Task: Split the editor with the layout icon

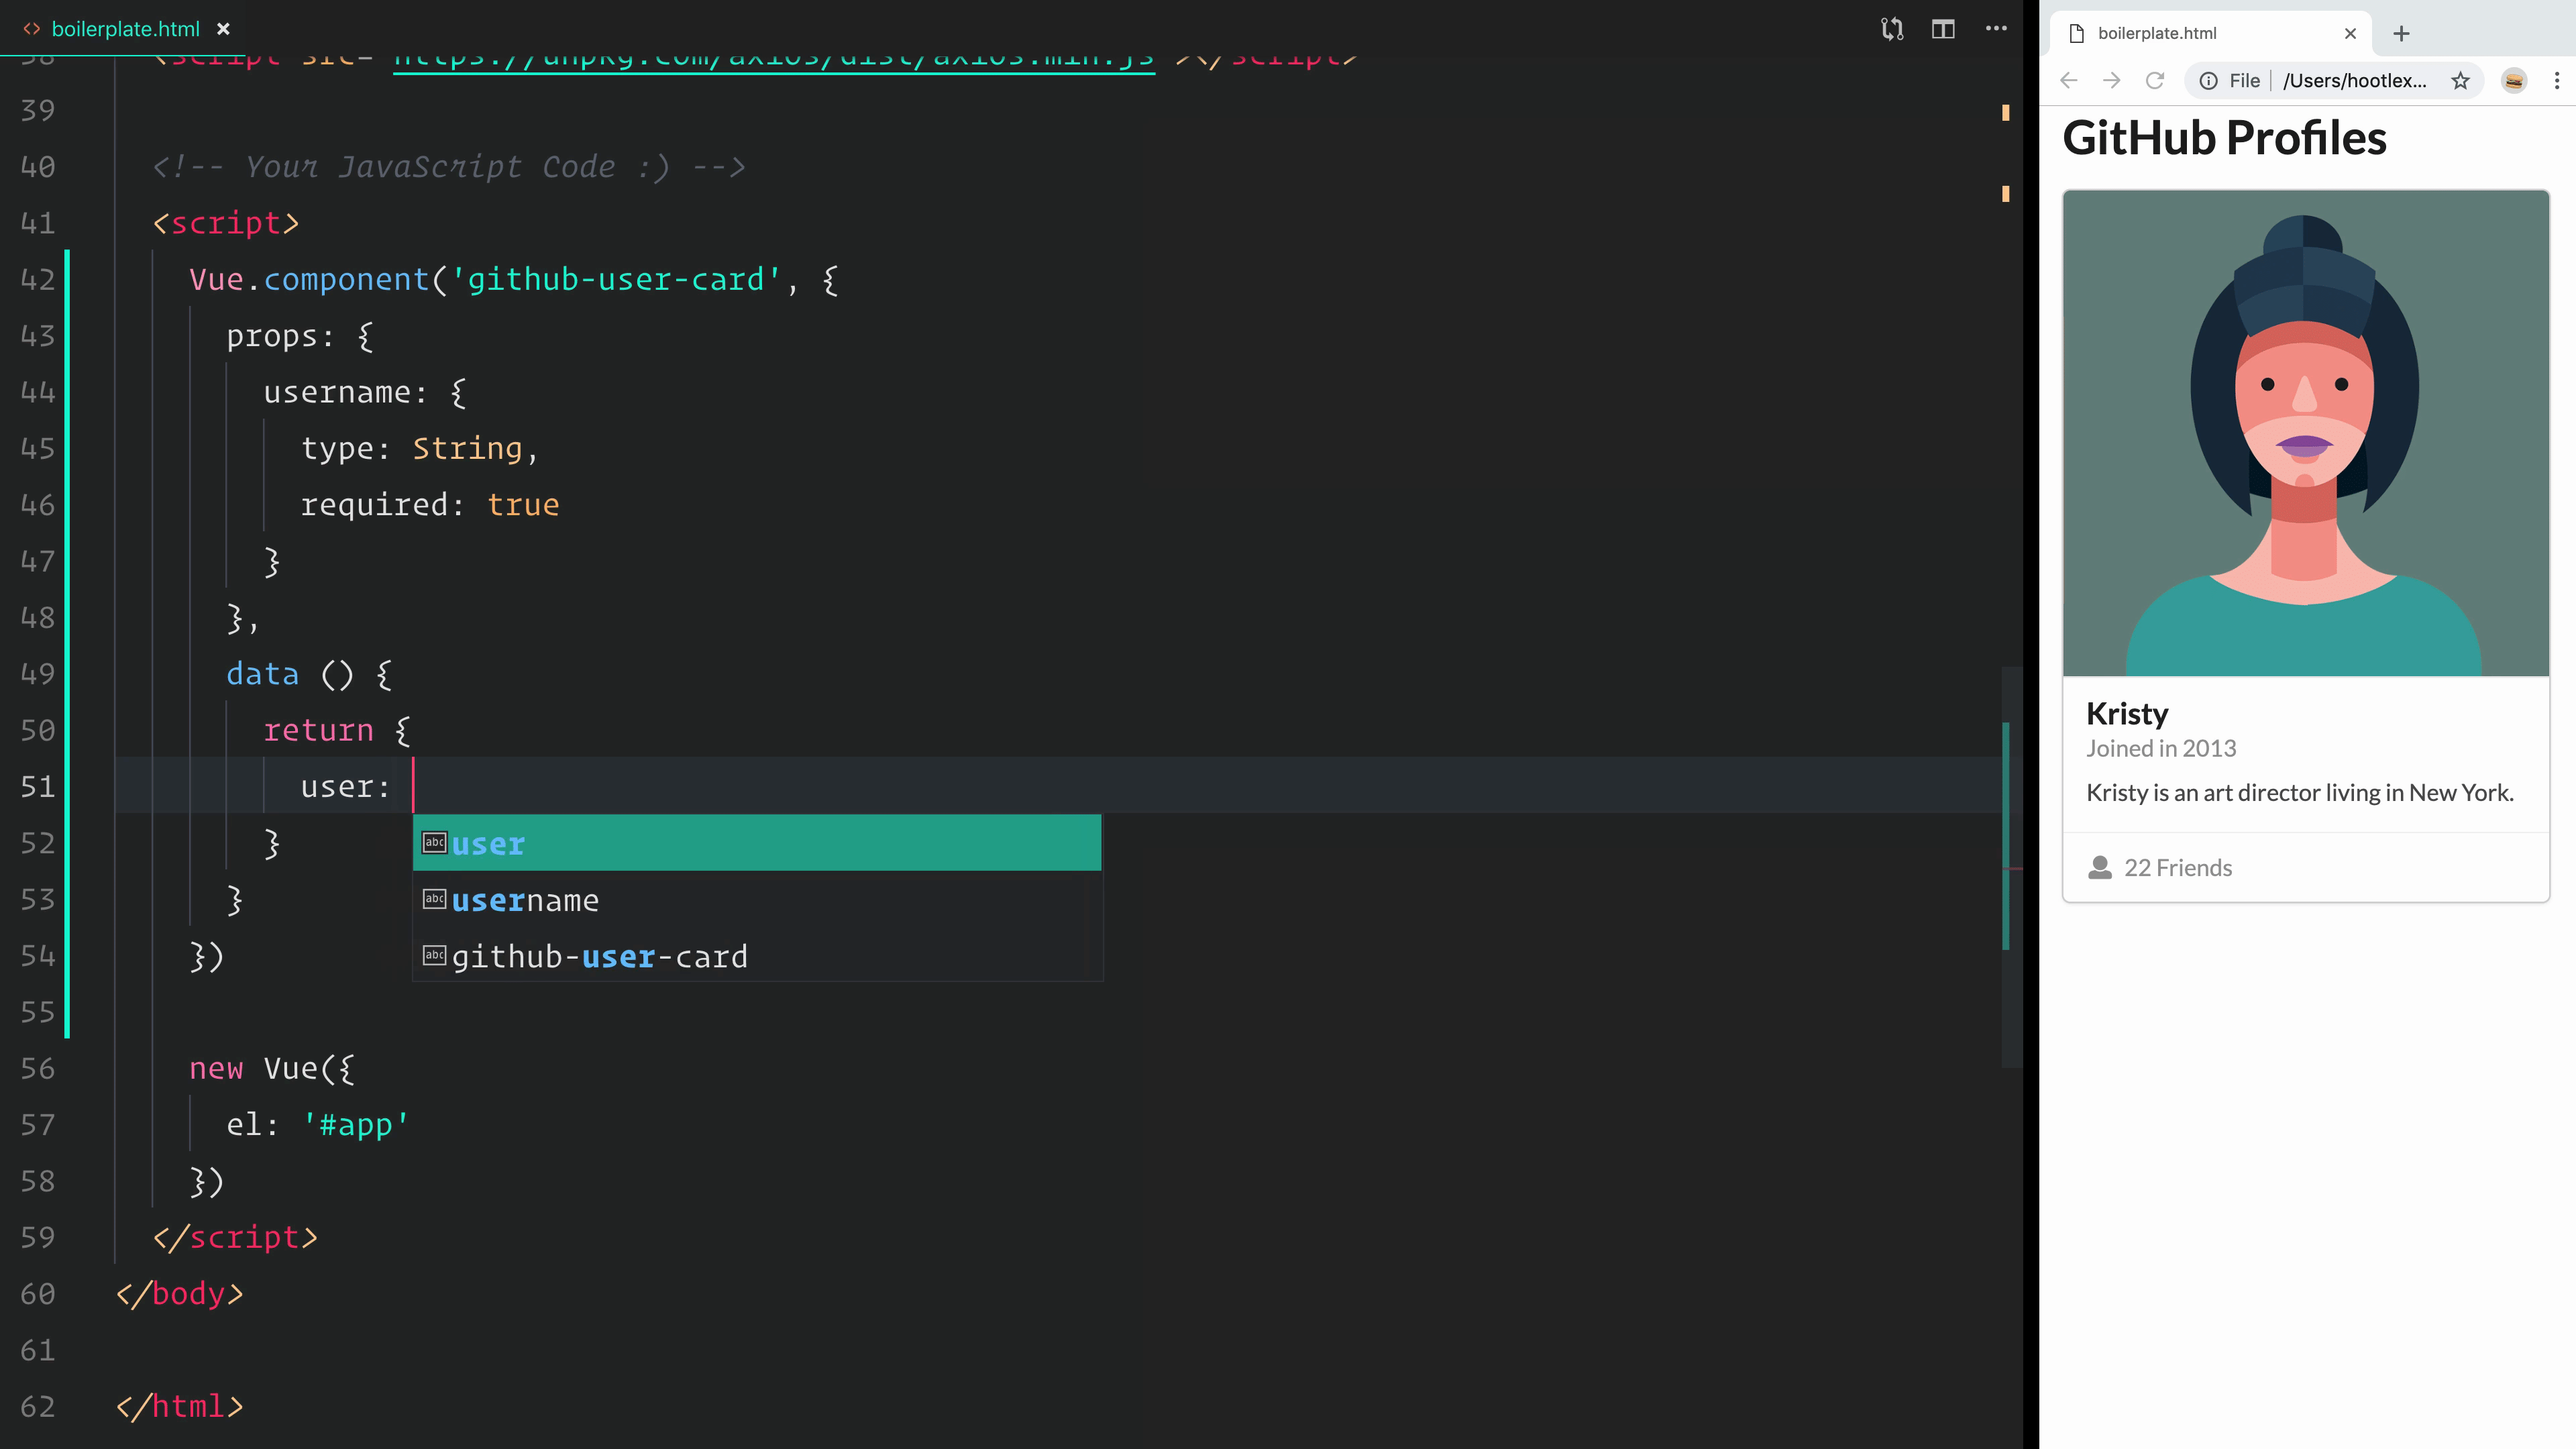Action: [x=1943, y=29]
